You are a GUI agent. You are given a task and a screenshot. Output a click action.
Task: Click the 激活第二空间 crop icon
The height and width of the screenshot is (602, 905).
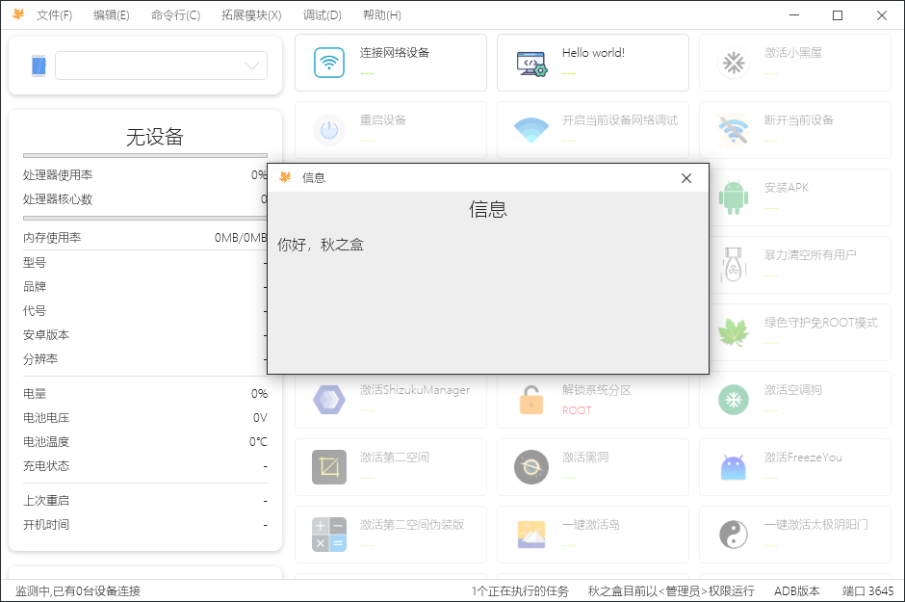coord(329,467)
